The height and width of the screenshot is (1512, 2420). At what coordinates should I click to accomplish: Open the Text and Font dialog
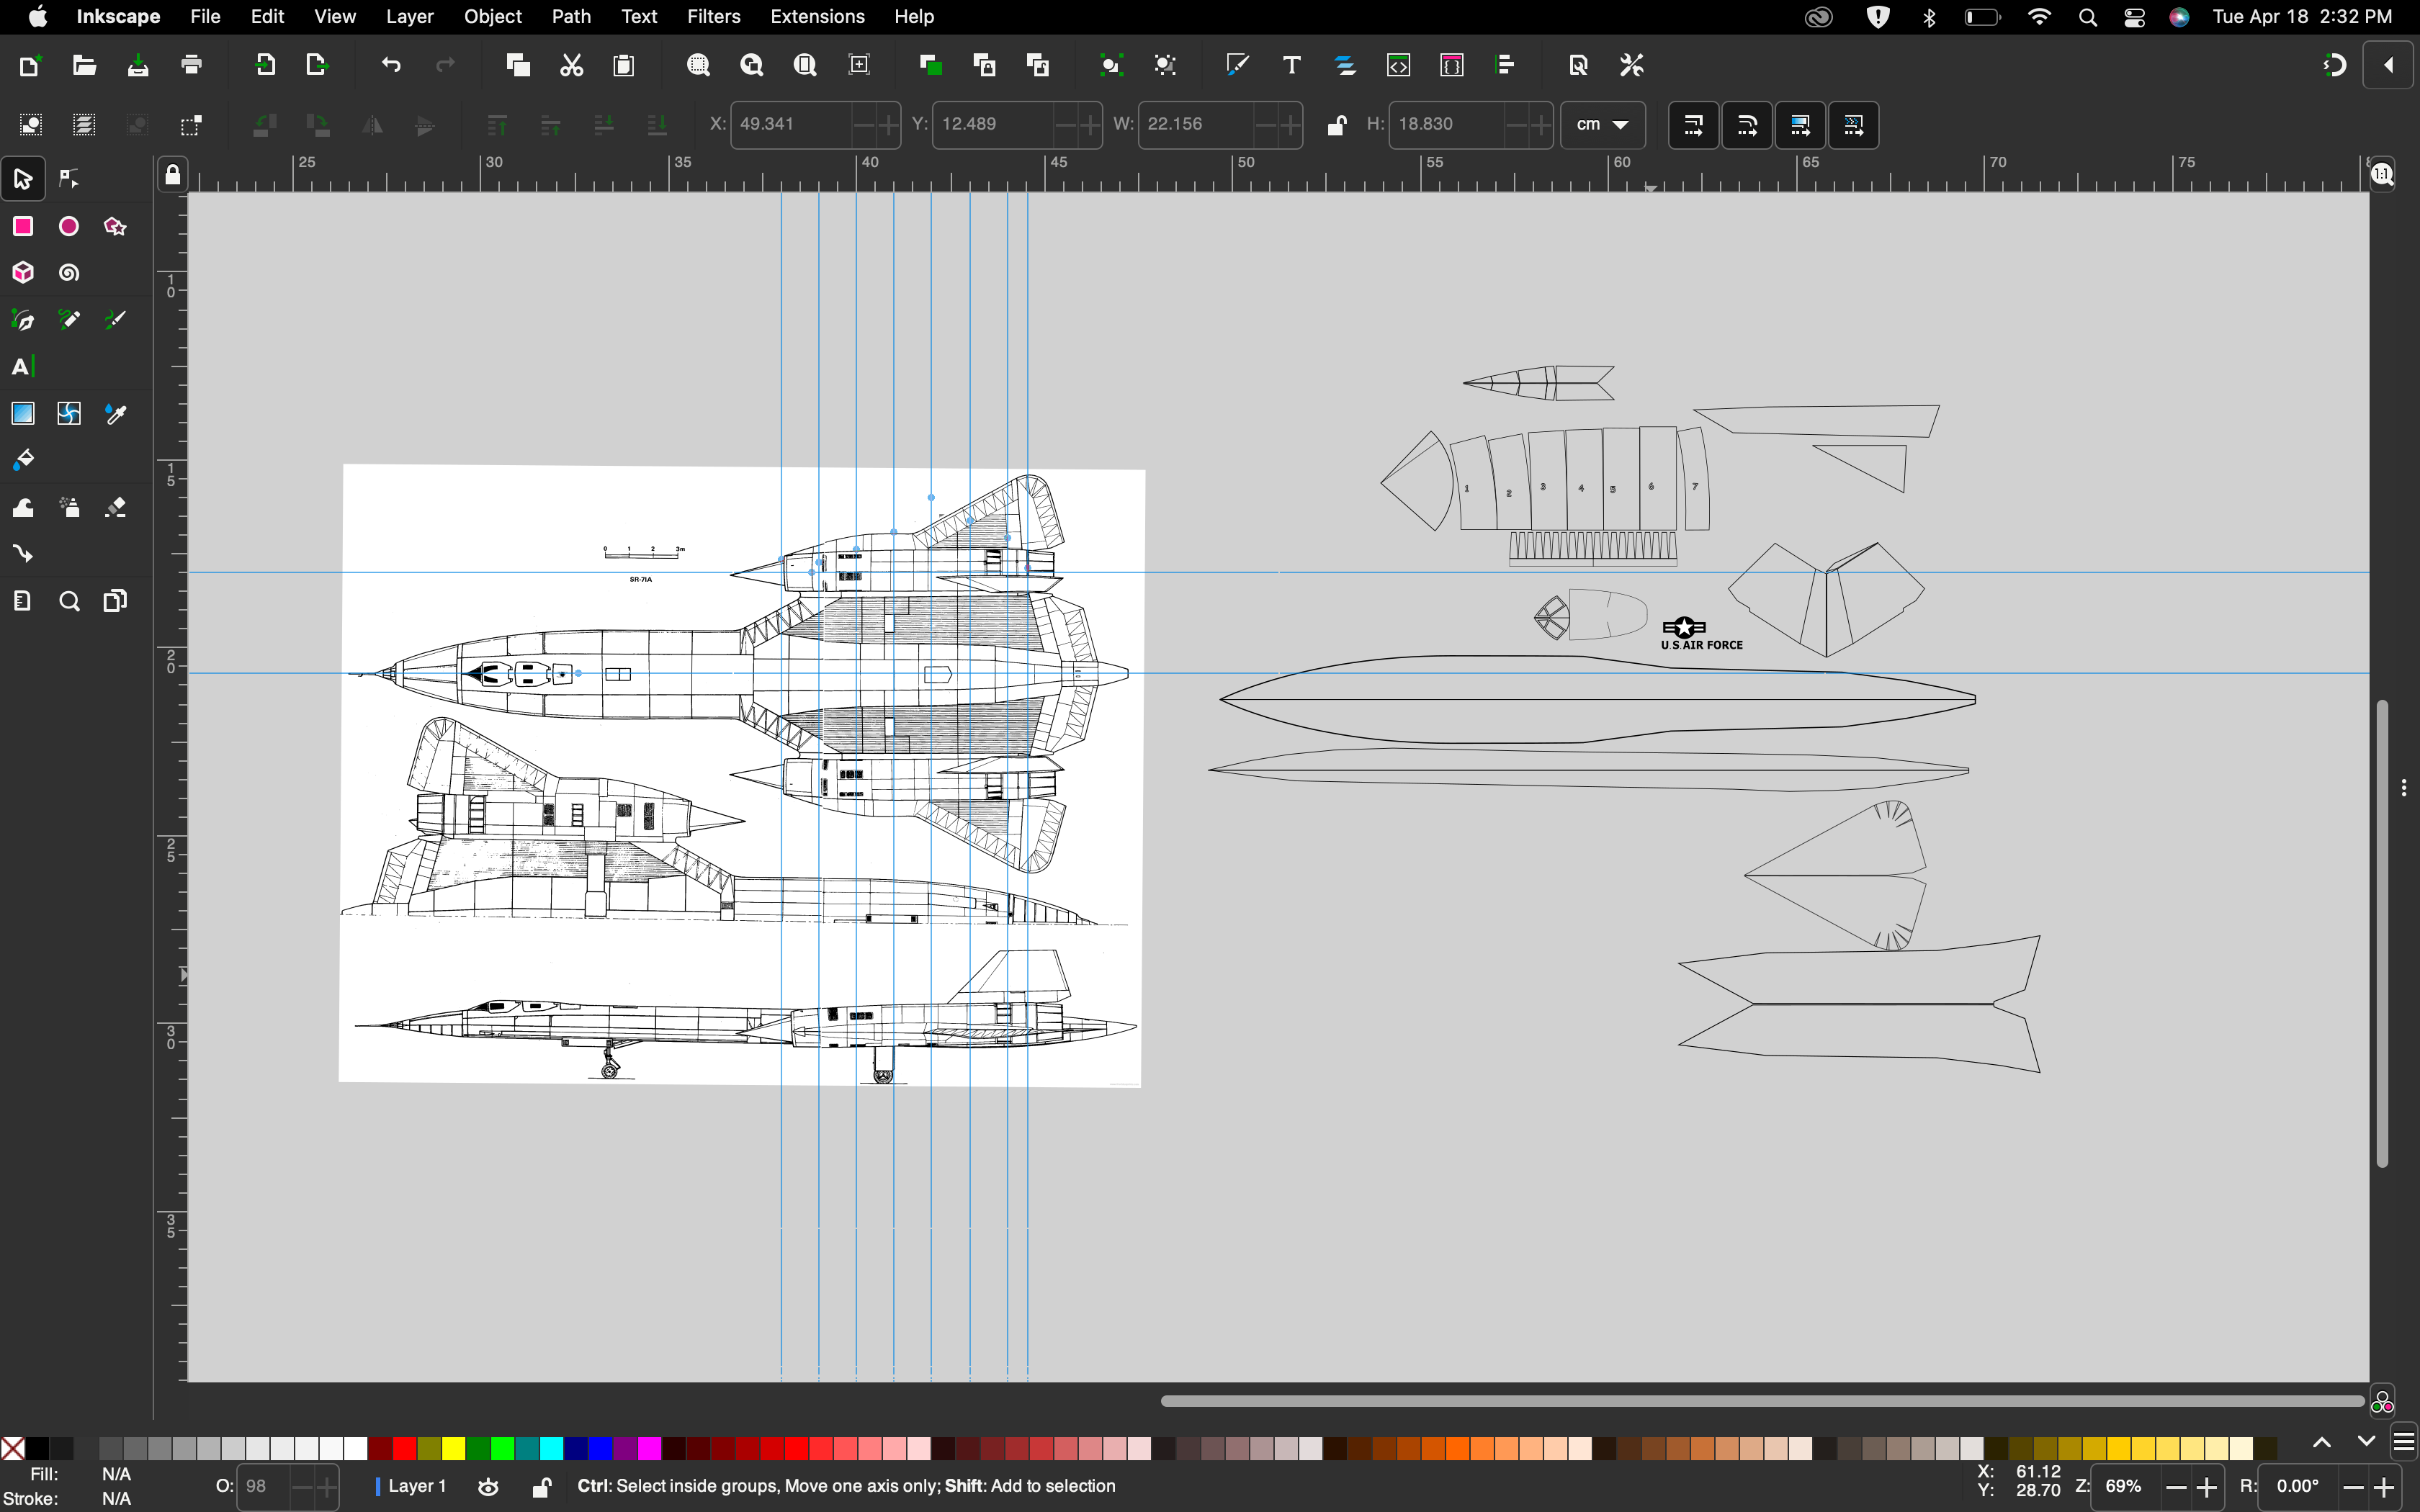click(x=1291, y=66)
